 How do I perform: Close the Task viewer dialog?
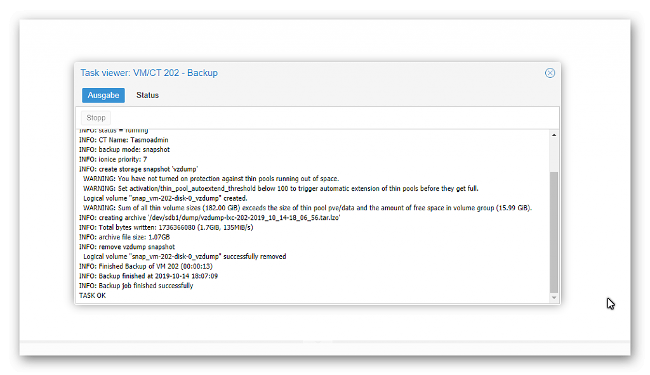point(550,73)
